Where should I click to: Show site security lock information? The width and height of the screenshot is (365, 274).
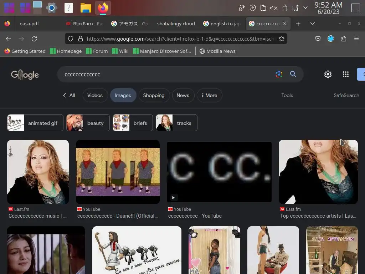(x=81, y=39)
